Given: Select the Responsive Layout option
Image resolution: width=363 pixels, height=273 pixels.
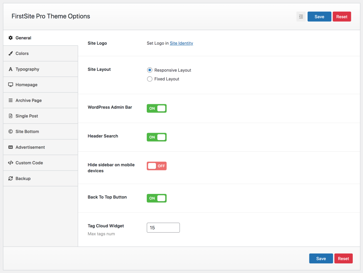Looking at the screenshot, I should click(150, 70).
